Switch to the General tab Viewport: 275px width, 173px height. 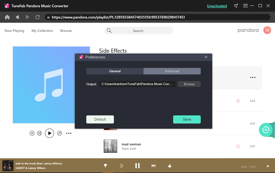coord(115,71)
